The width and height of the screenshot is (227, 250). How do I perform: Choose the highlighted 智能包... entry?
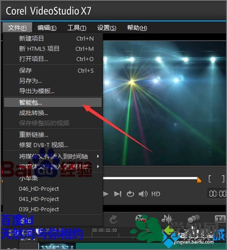coord(53,103)
